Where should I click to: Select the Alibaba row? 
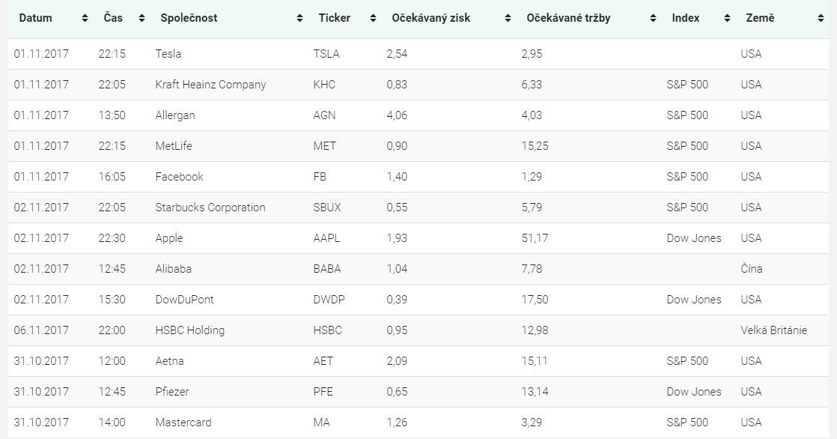418,269
